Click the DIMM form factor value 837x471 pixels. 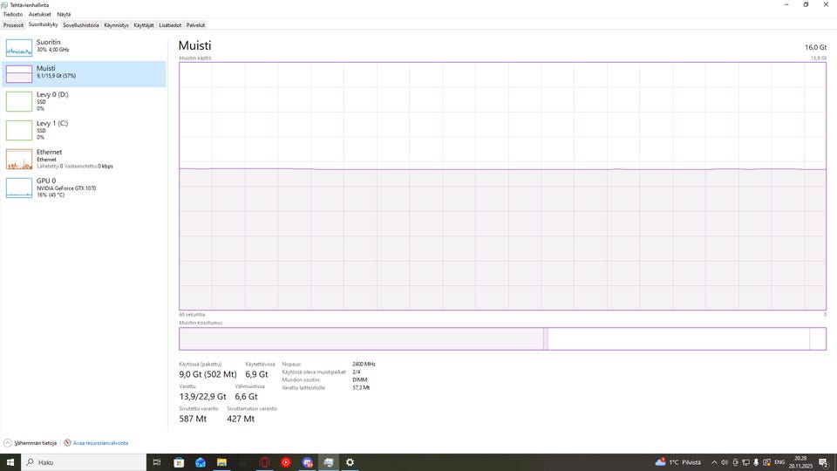[360, 380]
